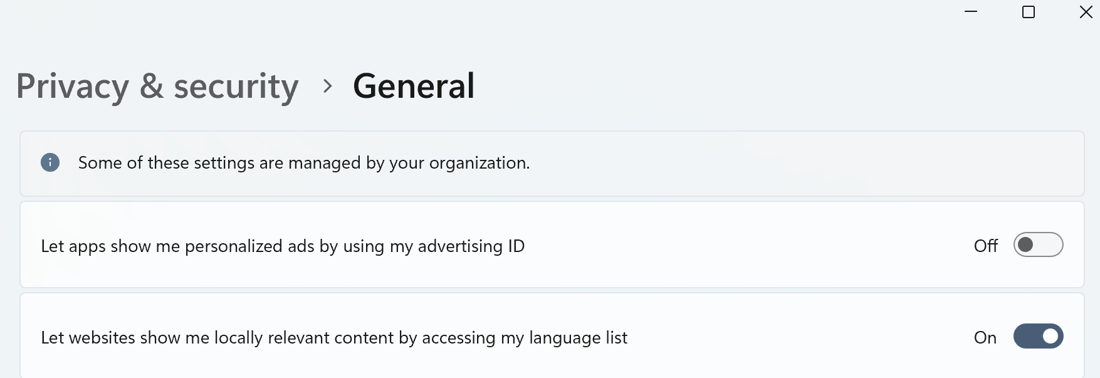Screen dimensions: 1100x378
Task: Click the breadcrumb chevron arrow separator
Action: pos(327,86)
